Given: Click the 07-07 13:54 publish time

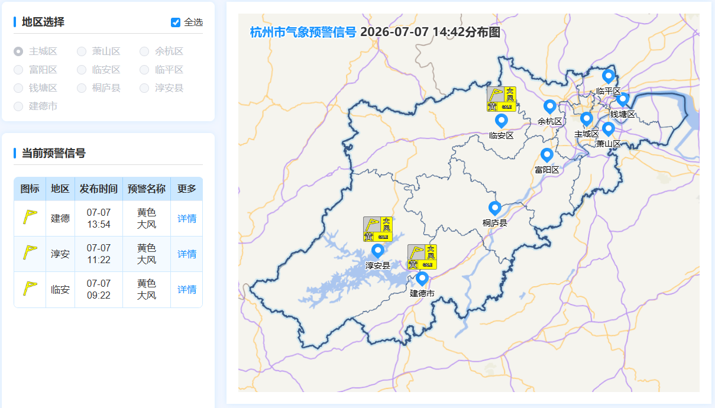Looking at the screenshot, I should pyautogui.click(x=99, y=219).
